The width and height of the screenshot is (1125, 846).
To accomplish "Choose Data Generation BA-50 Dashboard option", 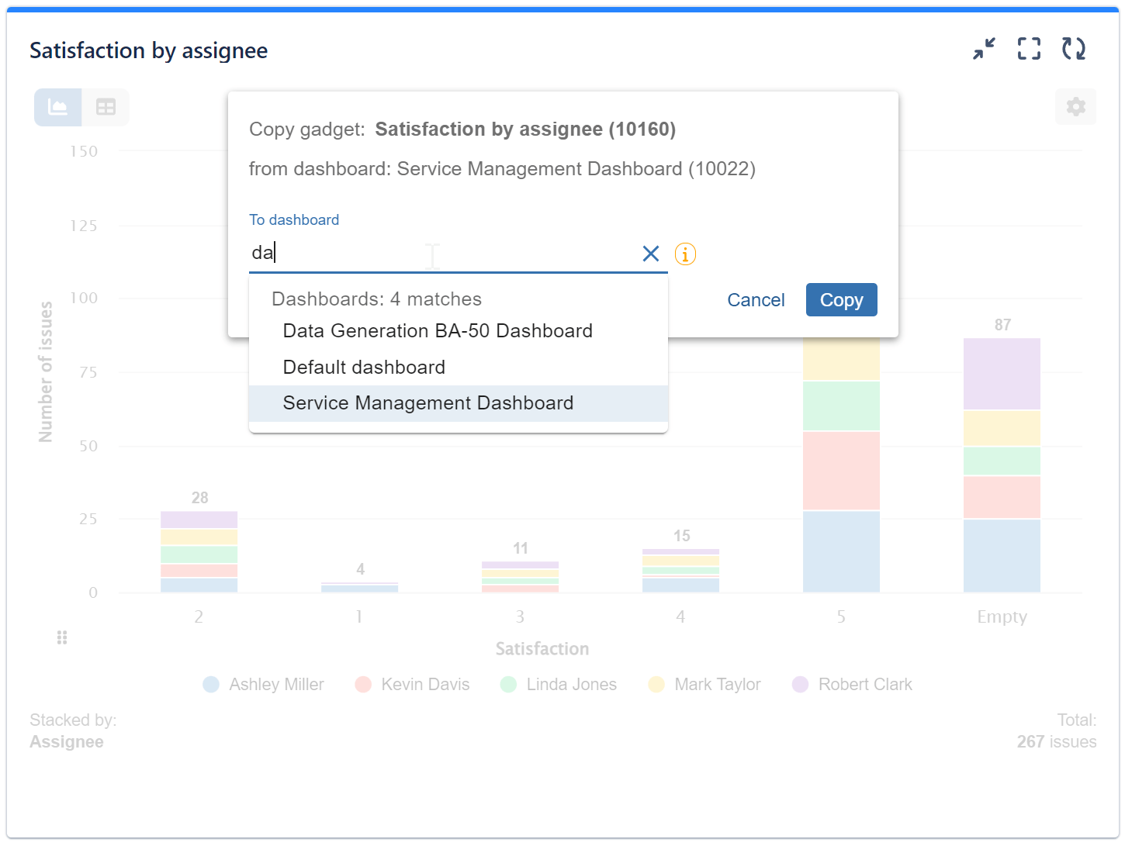I will pyautogui.click(x=438, y=330).
